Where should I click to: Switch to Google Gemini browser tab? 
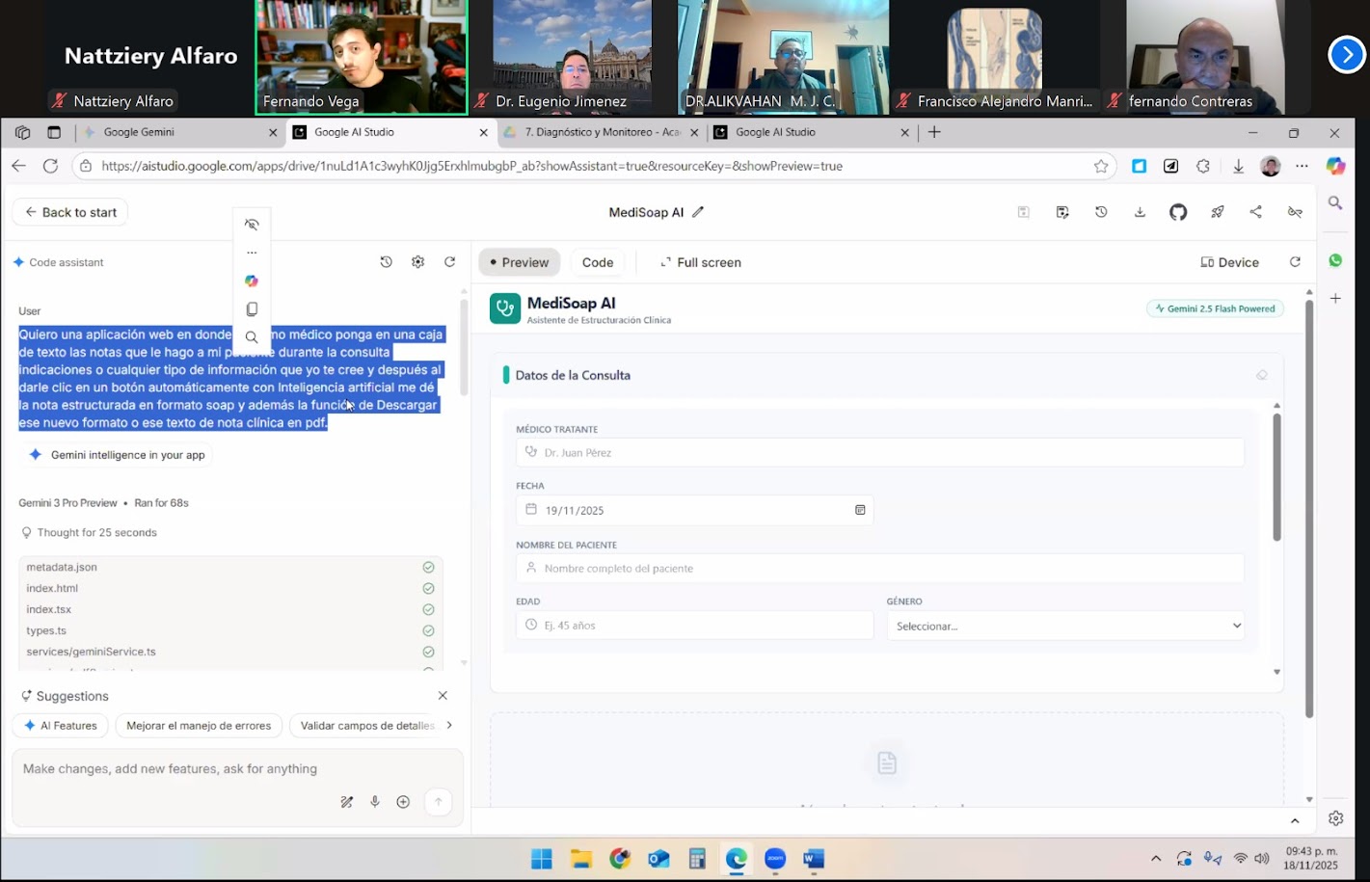tap(179, 132)
